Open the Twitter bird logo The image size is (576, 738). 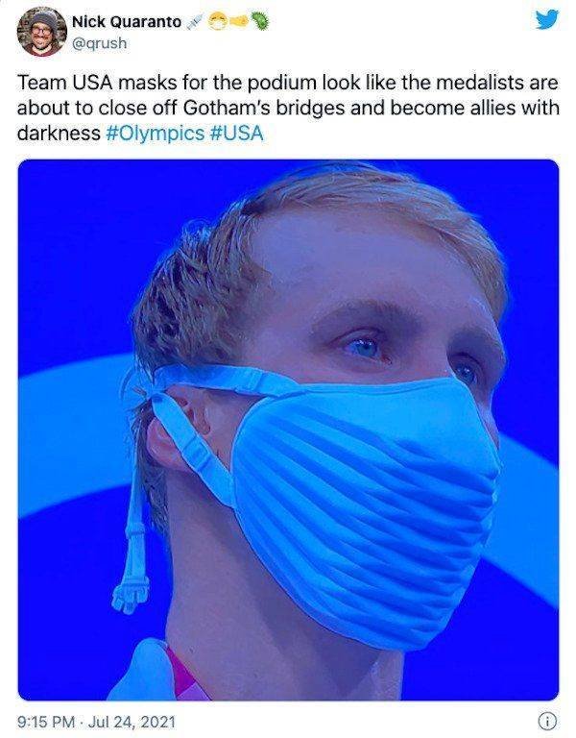(x=547, y=20)
